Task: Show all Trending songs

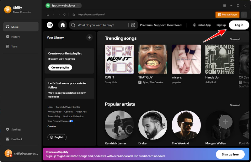Action: coord(235,39)
